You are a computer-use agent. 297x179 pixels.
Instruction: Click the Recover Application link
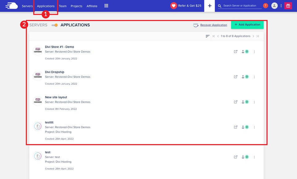coord(213,25)
